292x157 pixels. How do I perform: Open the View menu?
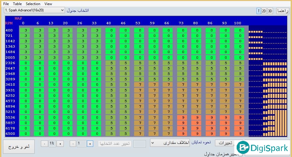tap(48, 4)
